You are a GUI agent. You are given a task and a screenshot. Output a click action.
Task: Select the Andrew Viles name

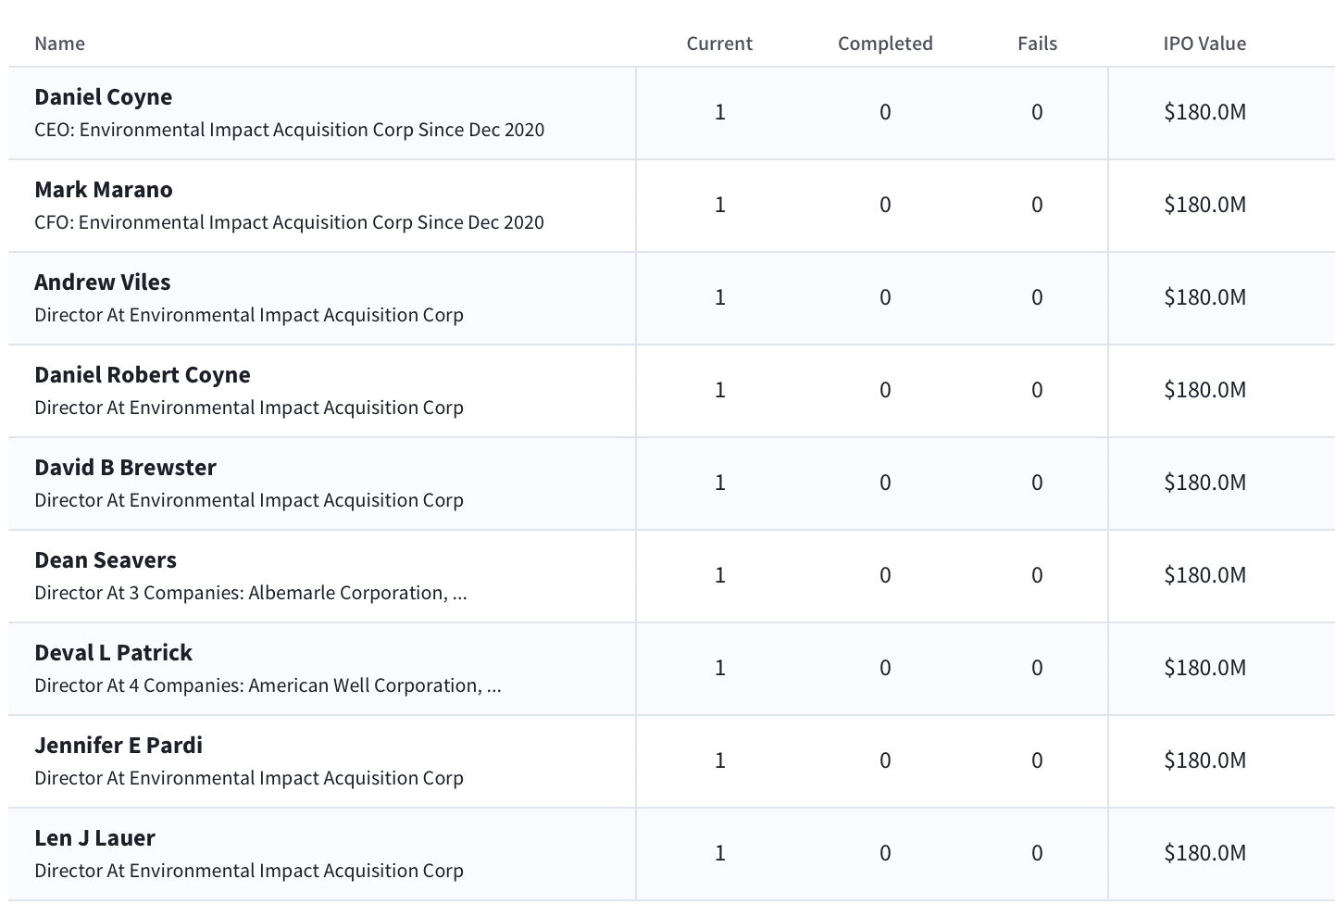coord(102,282)
